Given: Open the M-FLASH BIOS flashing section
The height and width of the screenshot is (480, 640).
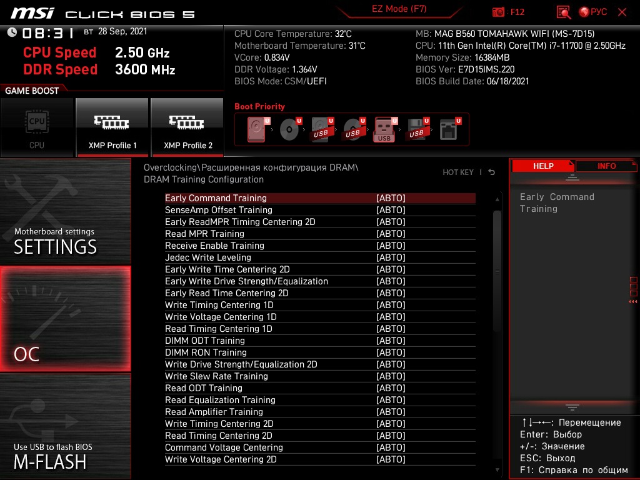Looking at the screenshot, I should [x=65, y=426].
